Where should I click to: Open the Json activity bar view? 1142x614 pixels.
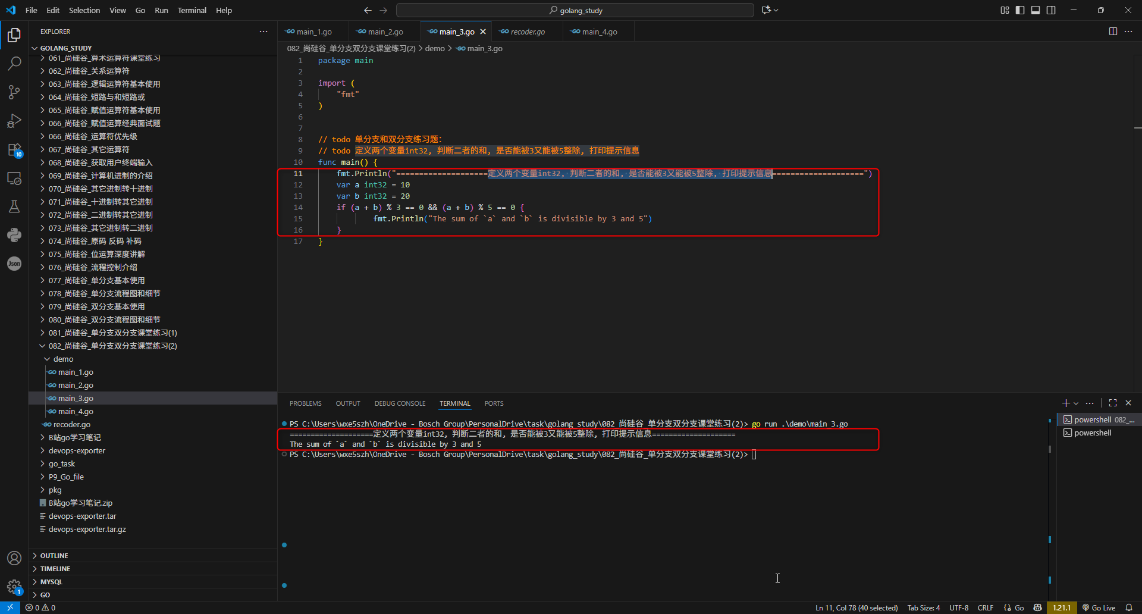pyautogui.click(x=14, y=264)
